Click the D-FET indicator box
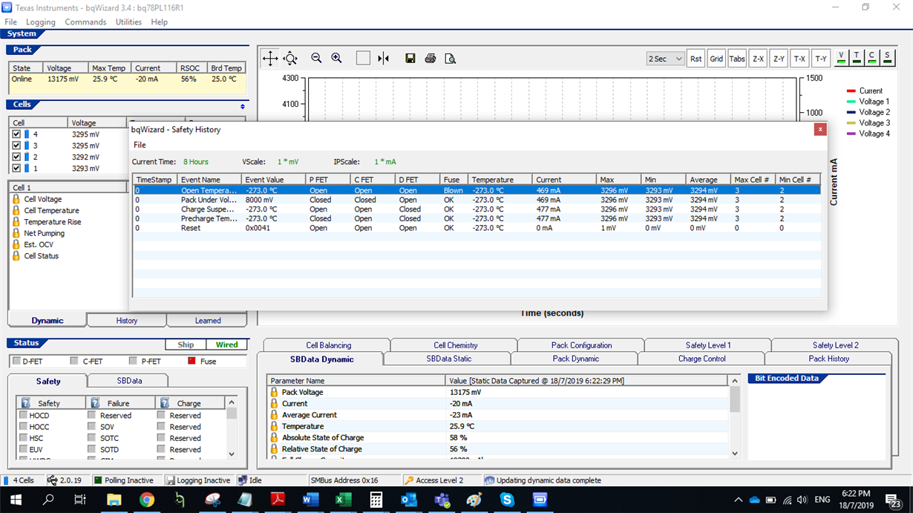 coord(16,362)
